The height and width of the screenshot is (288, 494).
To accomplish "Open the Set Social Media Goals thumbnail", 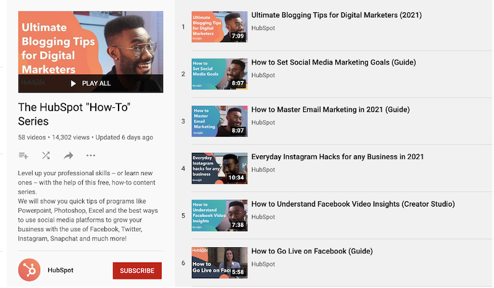I will 220,74.
